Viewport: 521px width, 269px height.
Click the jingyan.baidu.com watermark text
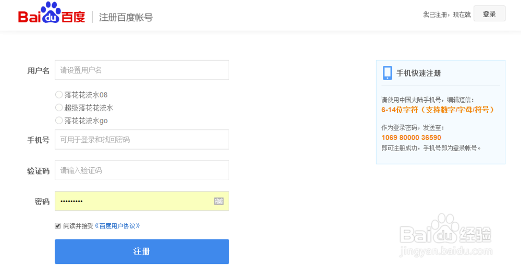coord(445,253)
